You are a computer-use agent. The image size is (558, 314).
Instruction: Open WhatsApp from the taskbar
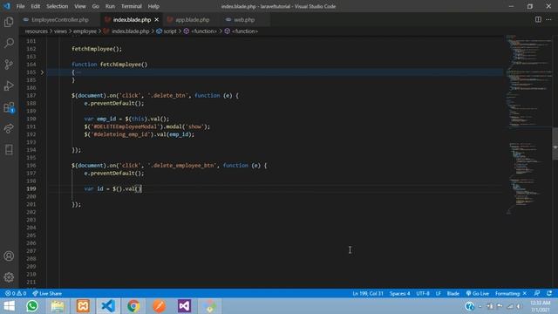[x=32, y=306]
